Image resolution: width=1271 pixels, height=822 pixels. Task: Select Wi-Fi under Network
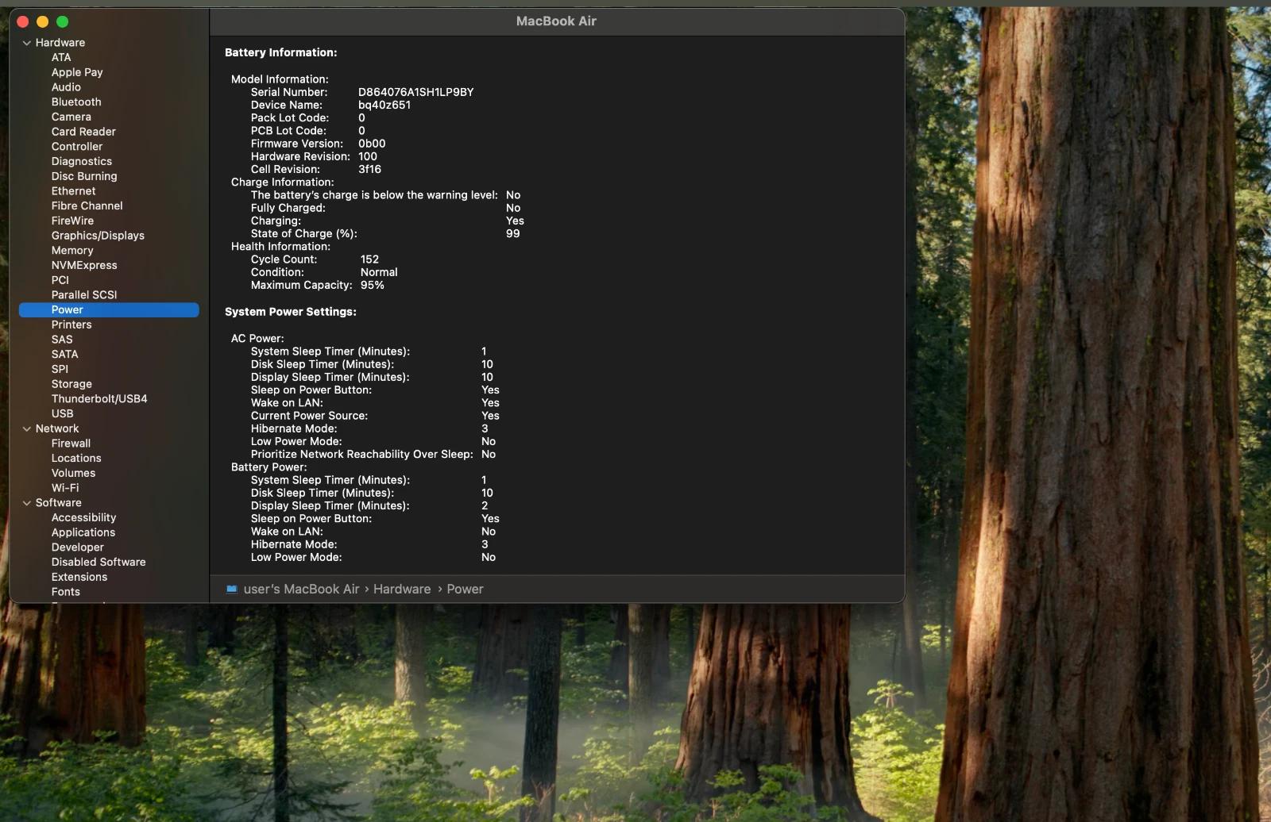pyautogui.click(x=65, y=488)
